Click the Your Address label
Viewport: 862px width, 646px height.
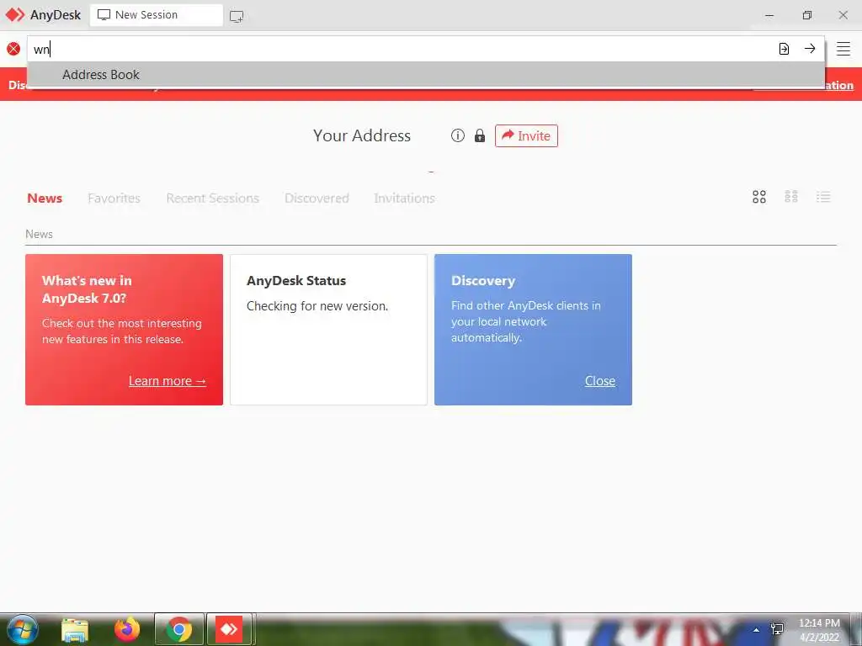362,135
